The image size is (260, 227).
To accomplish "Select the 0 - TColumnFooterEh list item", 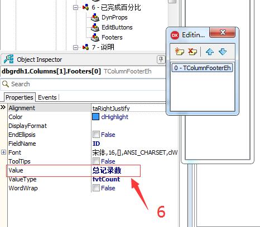I will tap(202, 68).
